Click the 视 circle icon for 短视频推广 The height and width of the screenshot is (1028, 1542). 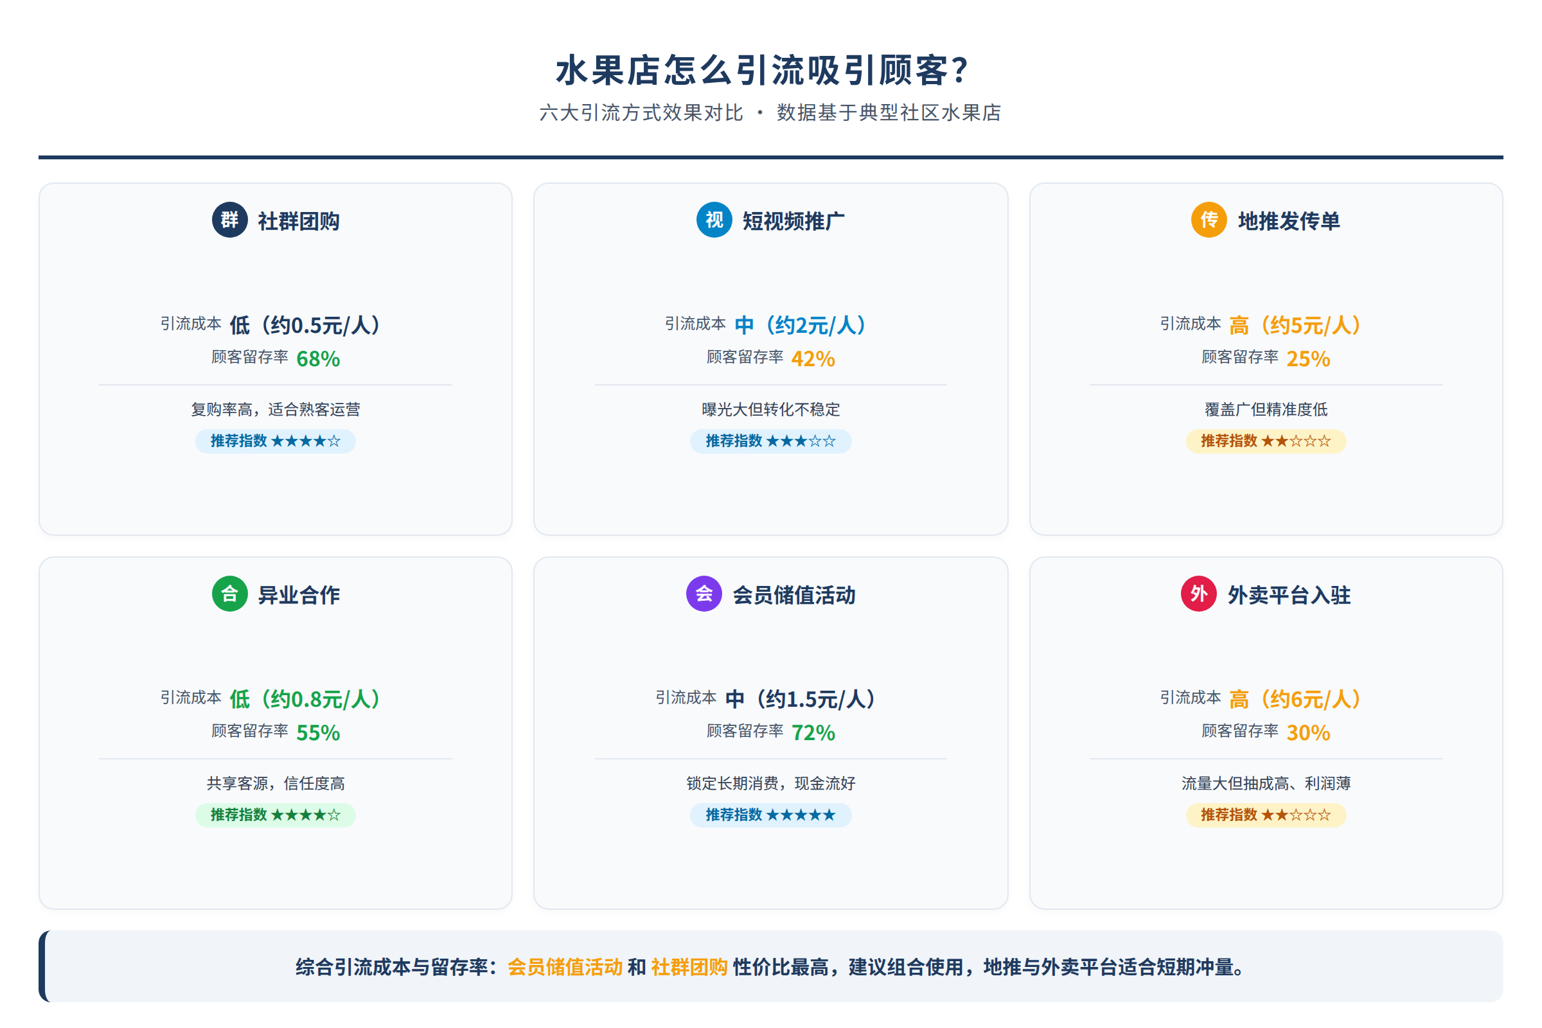(714, 220)
